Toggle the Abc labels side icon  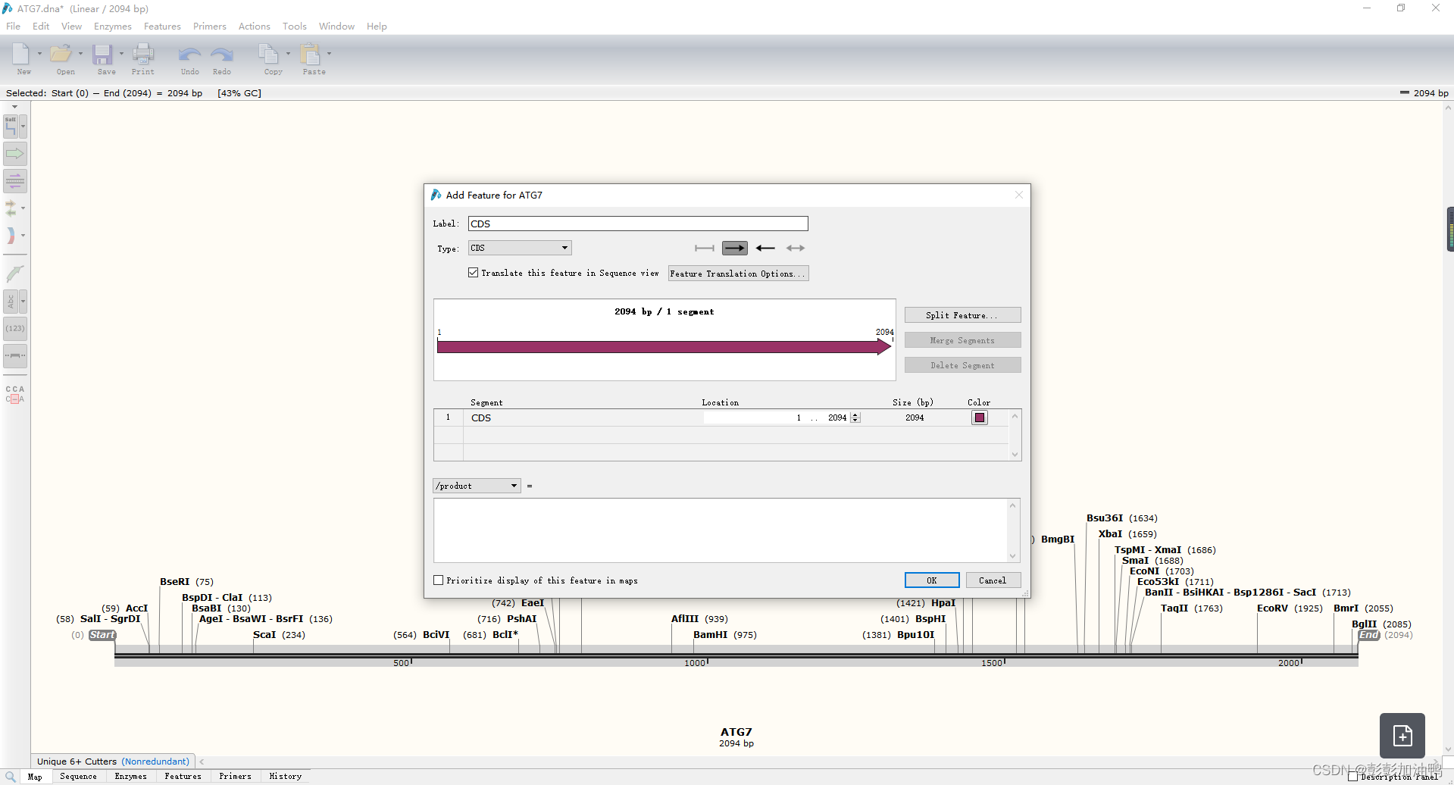coord(11,302)
